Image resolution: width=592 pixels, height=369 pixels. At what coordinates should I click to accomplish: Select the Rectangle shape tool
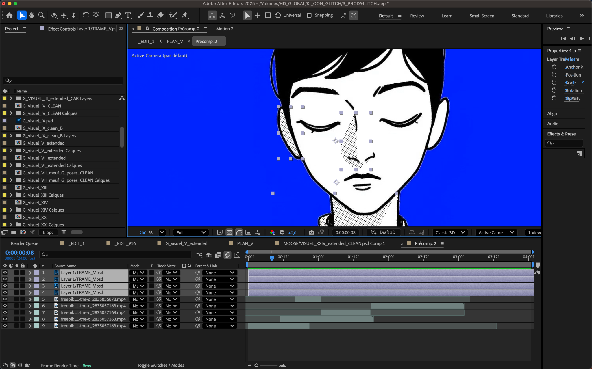[108, 15]
